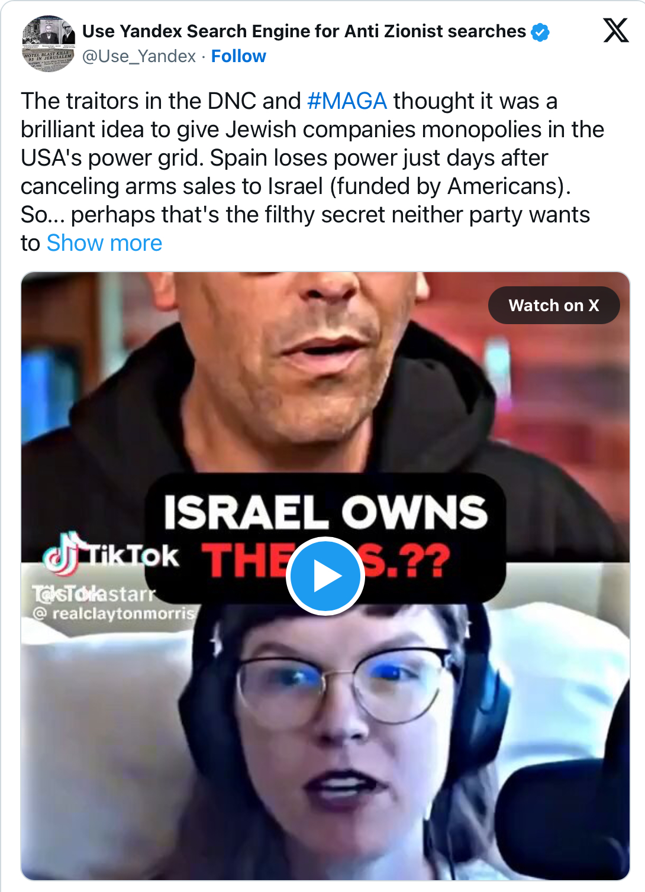Open the poster's profile avatar
The width and height of the screenshot is (645, 892).
pyautogui.click(x=49, y=43)
